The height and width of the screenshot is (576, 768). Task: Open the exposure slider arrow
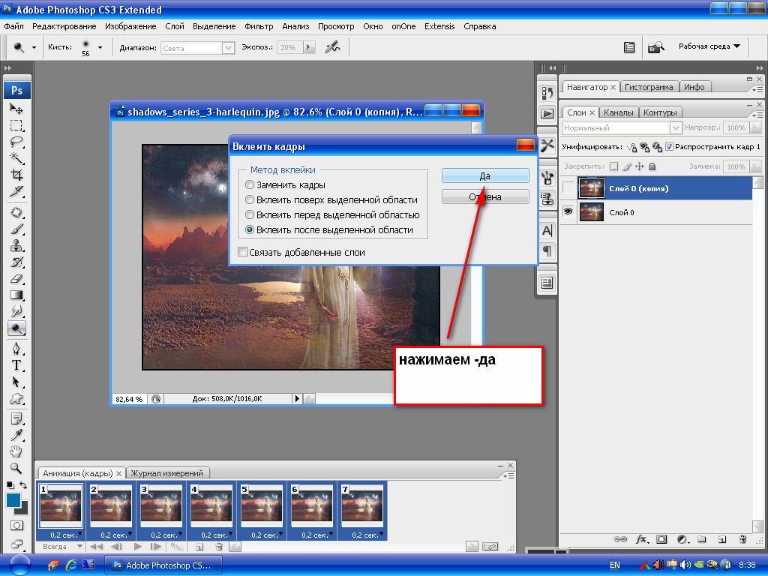(308, 47)
